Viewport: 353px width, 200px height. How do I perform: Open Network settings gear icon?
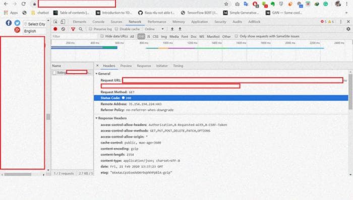[x=348, y=29]
